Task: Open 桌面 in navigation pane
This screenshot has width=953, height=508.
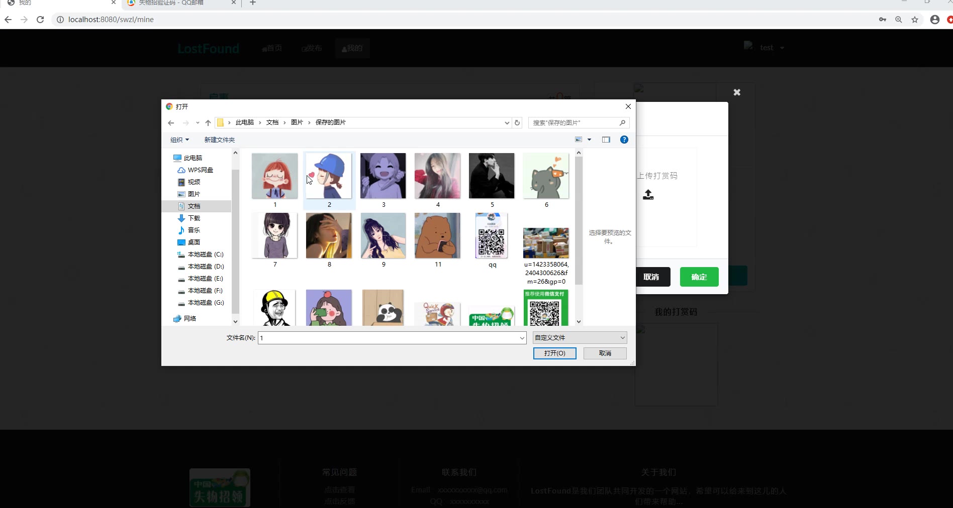Action: tap(189, 242)
